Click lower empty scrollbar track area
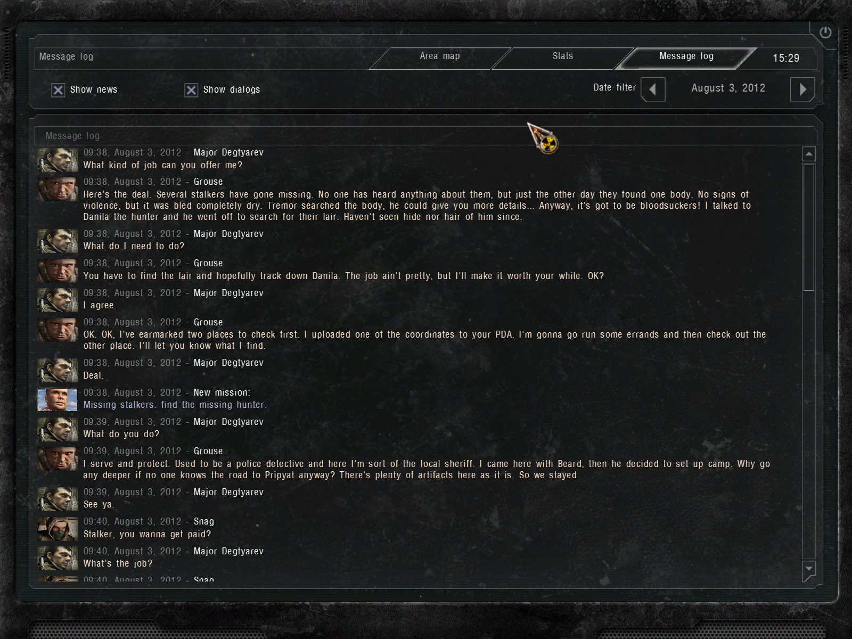Image resolution: width=852 pixels, height=639 pixels. 809,425
